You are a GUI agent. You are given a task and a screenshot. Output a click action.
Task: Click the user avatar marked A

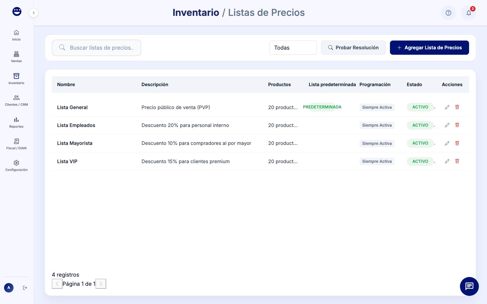click(x=9, y=287)
